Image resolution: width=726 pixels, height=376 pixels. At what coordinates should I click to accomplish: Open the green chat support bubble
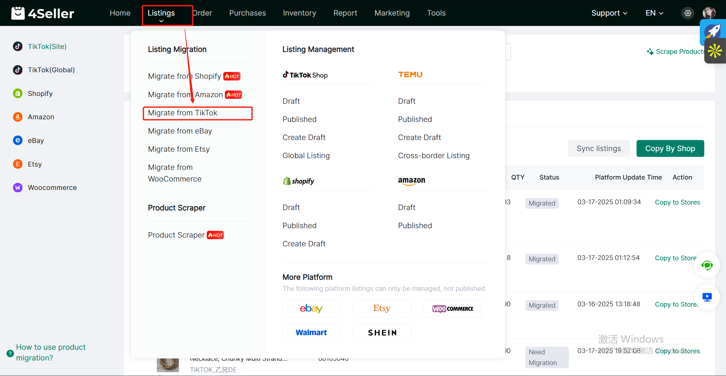(x=707, y=265)
